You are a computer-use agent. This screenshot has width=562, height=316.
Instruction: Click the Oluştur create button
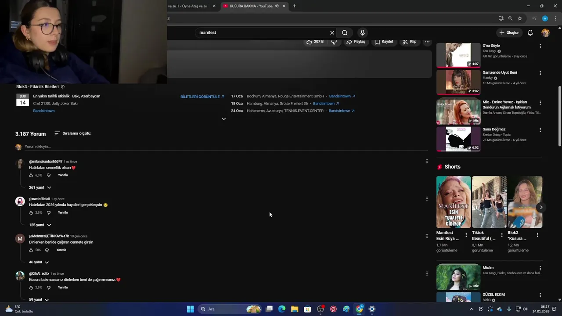coord(509,33)
